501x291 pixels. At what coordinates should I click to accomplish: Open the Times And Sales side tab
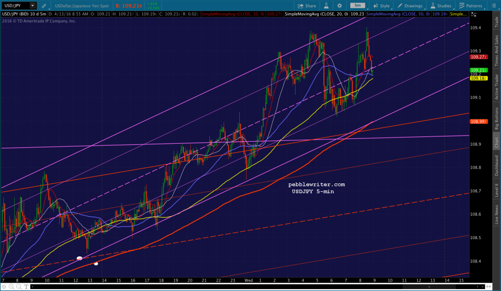point(497,50)
